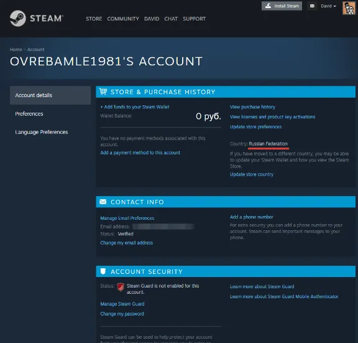This screenshot has height=343, width=358.
Task: Click the blurred email address field
Action: 163,227
